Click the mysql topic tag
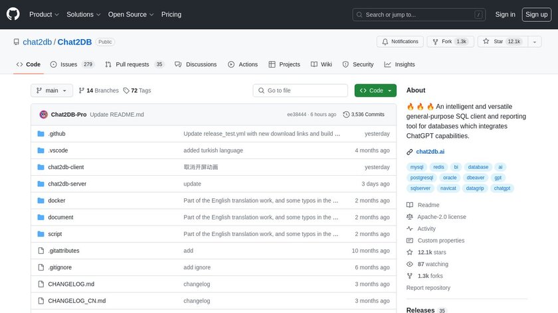558x313 pixels. click(x=417, y=167)
